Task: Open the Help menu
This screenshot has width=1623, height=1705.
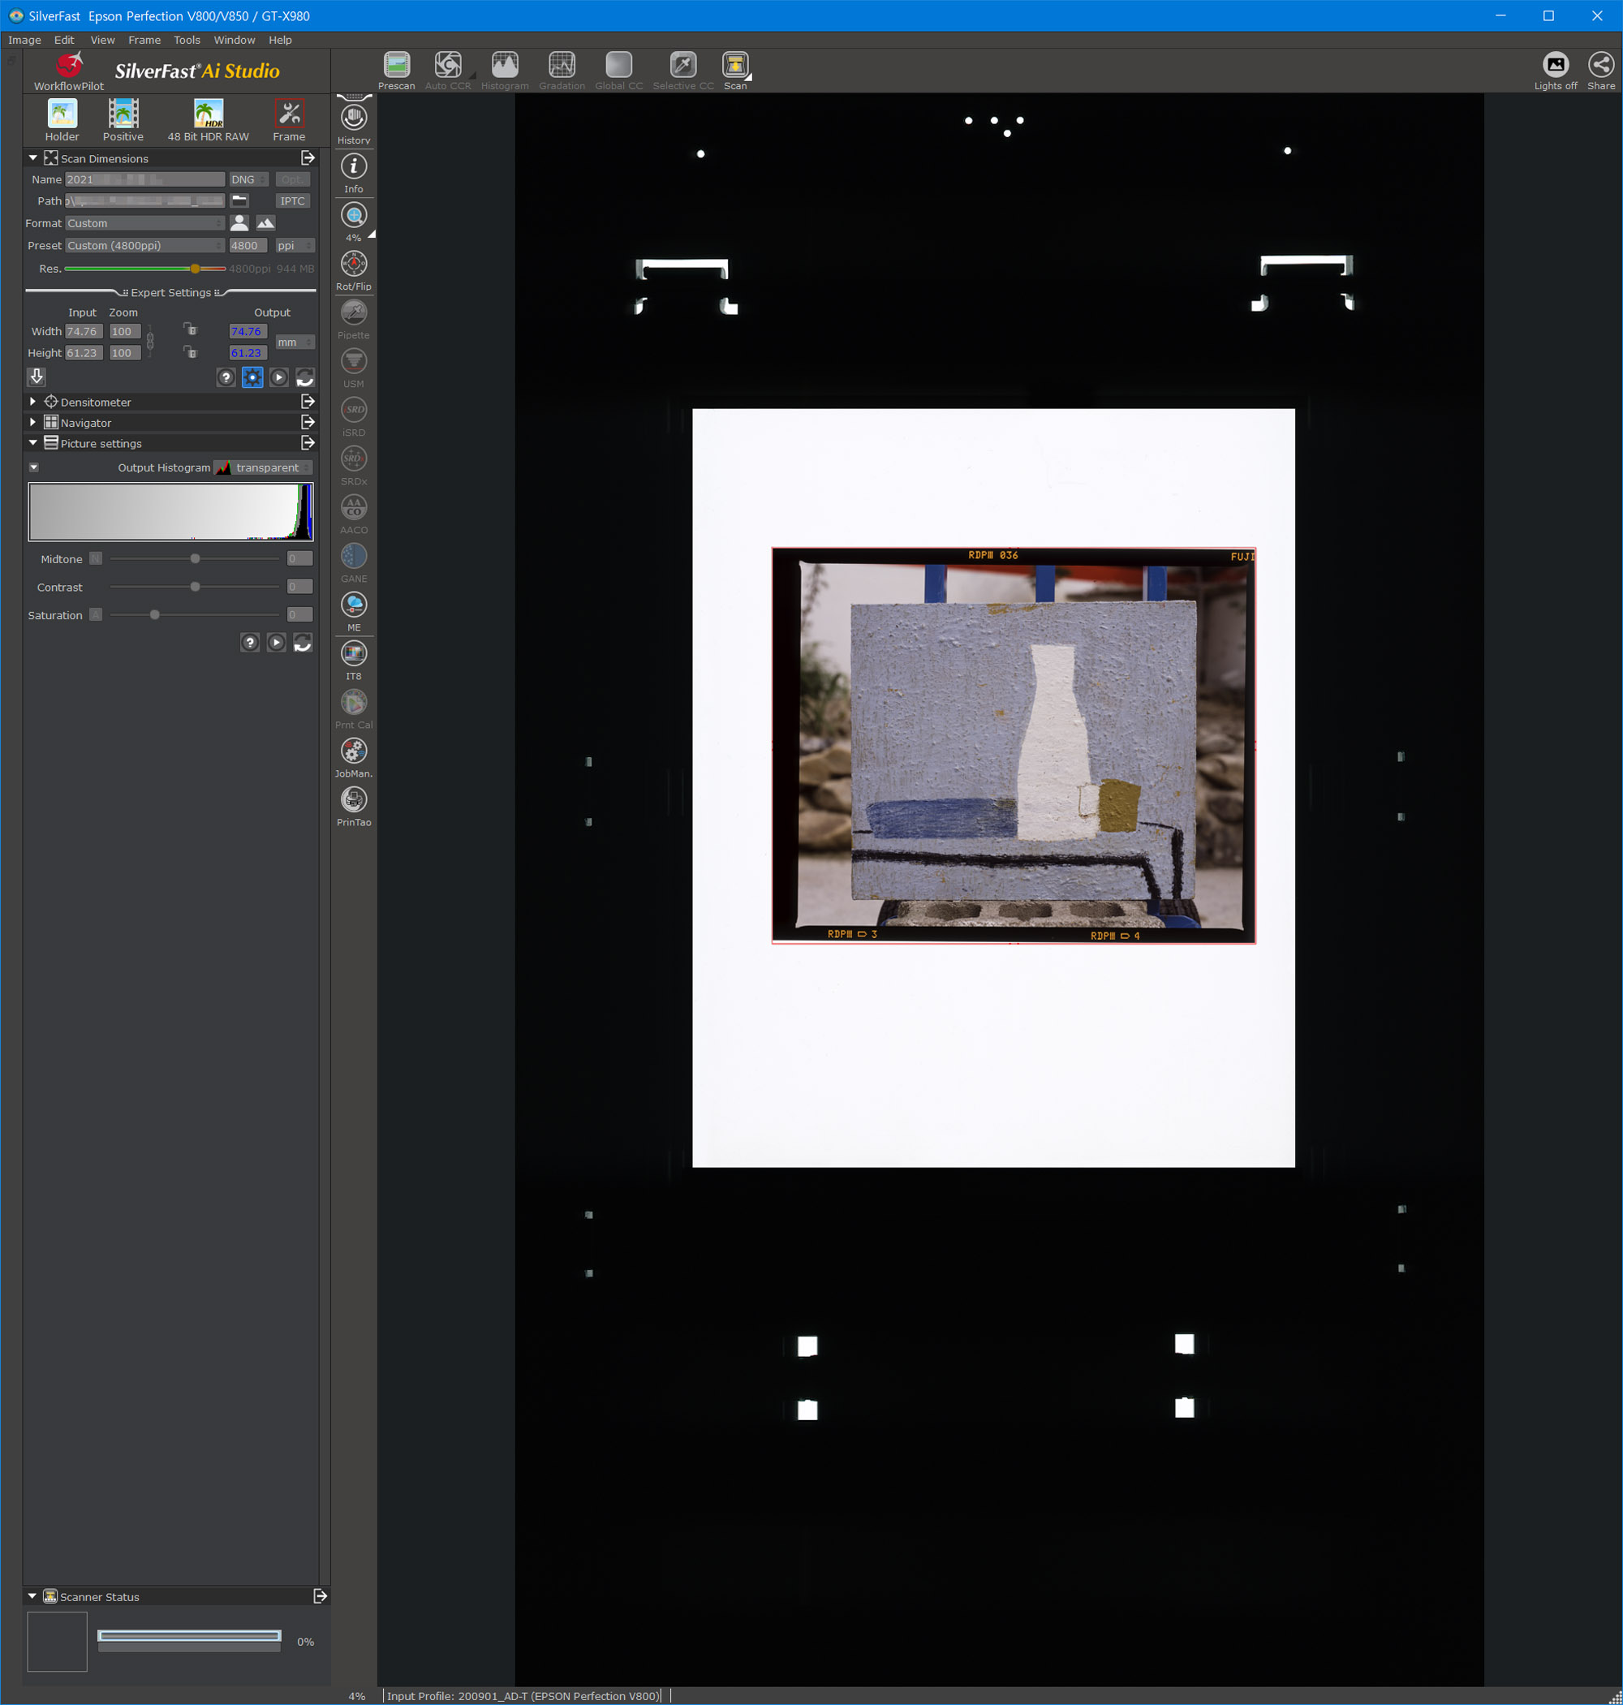Action: 280,40
